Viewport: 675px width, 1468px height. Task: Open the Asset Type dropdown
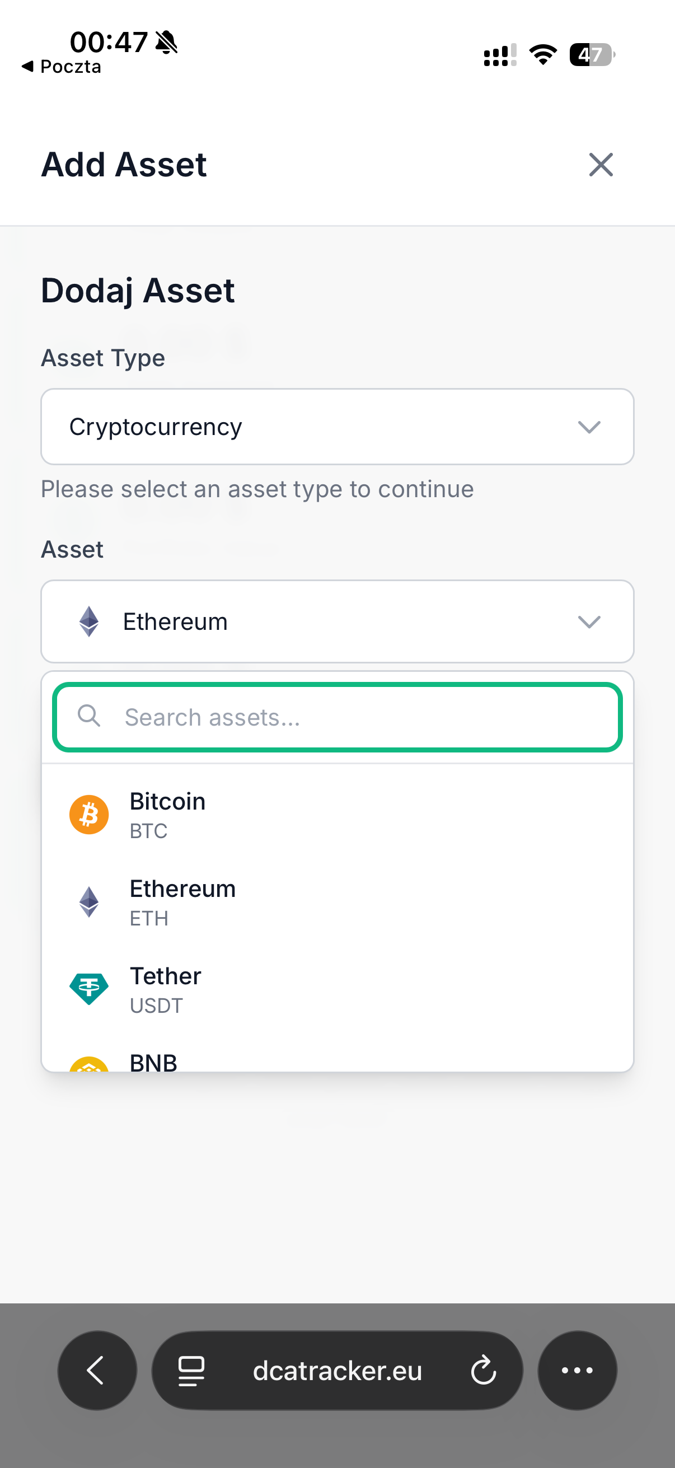(x=336, y=427)
